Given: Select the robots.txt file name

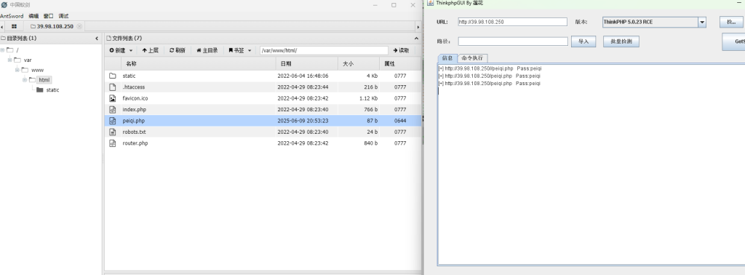Looking at the screenshot, I should tap(134, 132).
